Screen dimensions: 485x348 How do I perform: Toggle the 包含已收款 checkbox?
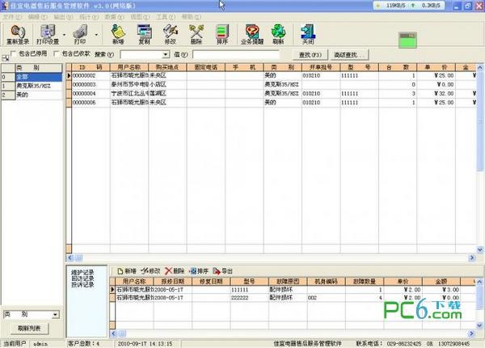click(x=57, y=54)
